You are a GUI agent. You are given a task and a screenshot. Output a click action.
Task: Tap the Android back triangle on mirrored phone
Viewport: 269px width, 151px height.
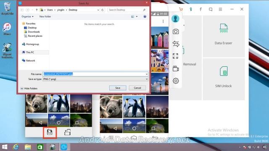[x=115, y=128]
